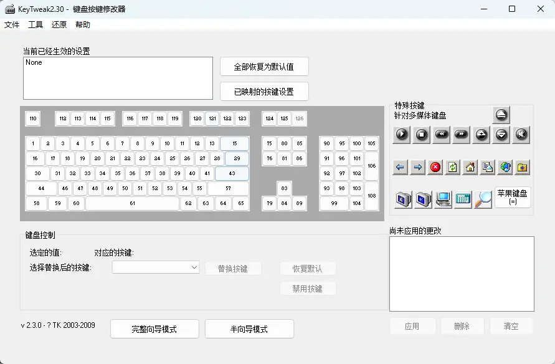Select keyboard key 65

(x=241, y=203)
